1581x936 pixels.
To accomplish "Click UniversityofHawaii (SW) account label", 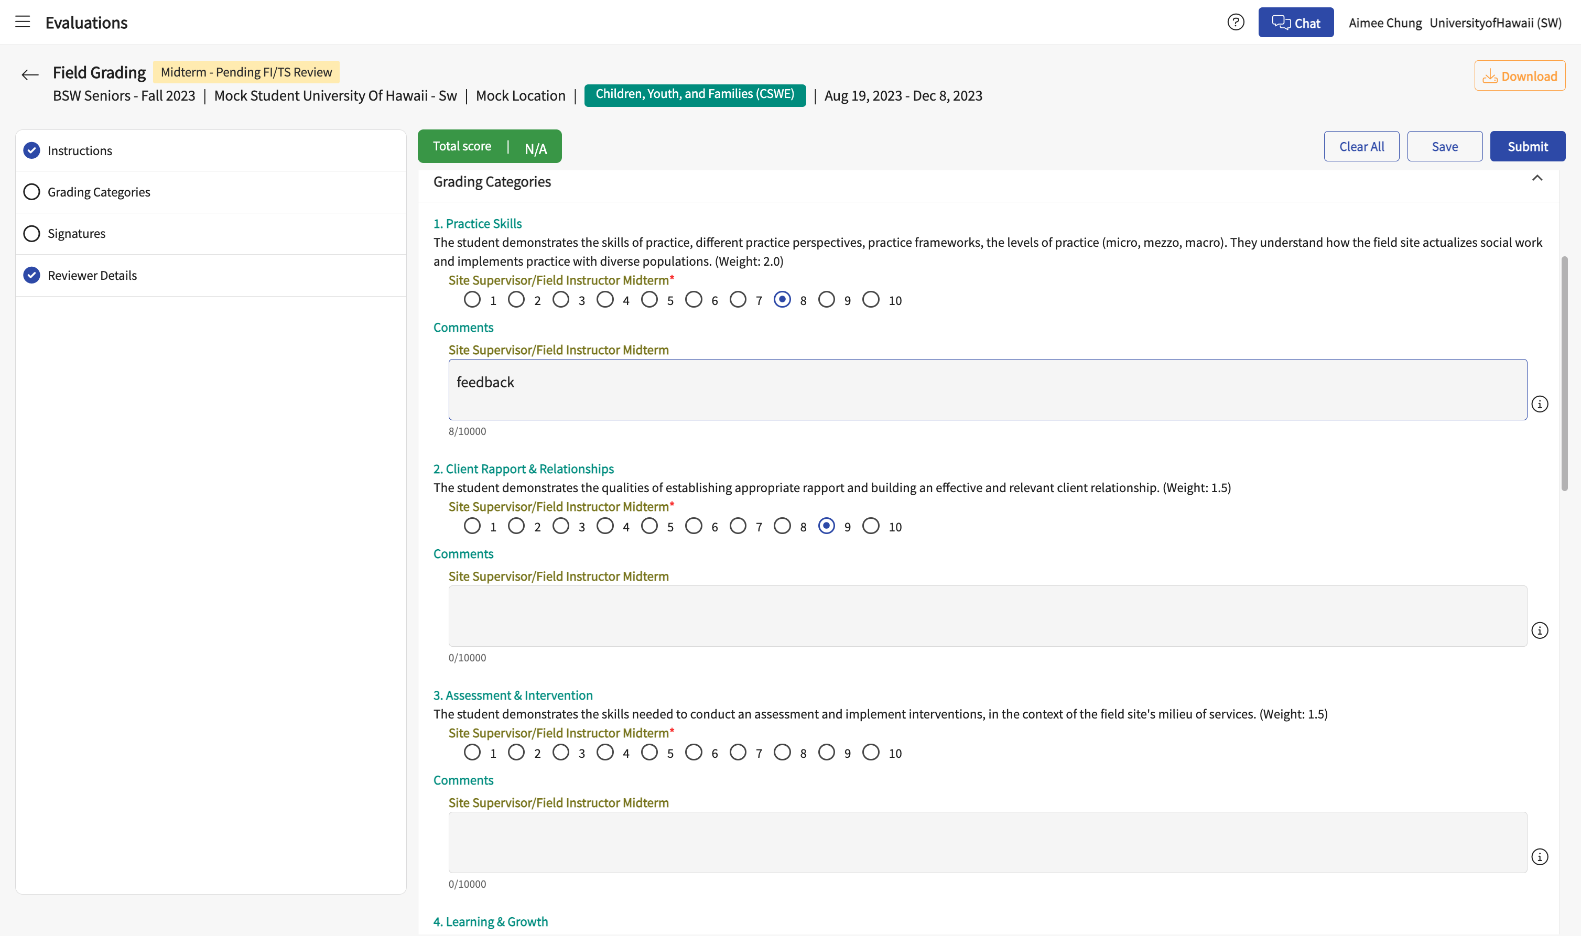I will click(1495, 23).
